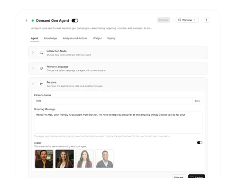Screen dimensions: 237x178
Task: Go back using the left arrow
Action: [x=27, y=20]
